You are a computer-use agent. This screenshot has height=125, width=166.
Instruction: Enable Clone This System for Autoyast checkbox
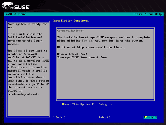click(x=58, y=104)
